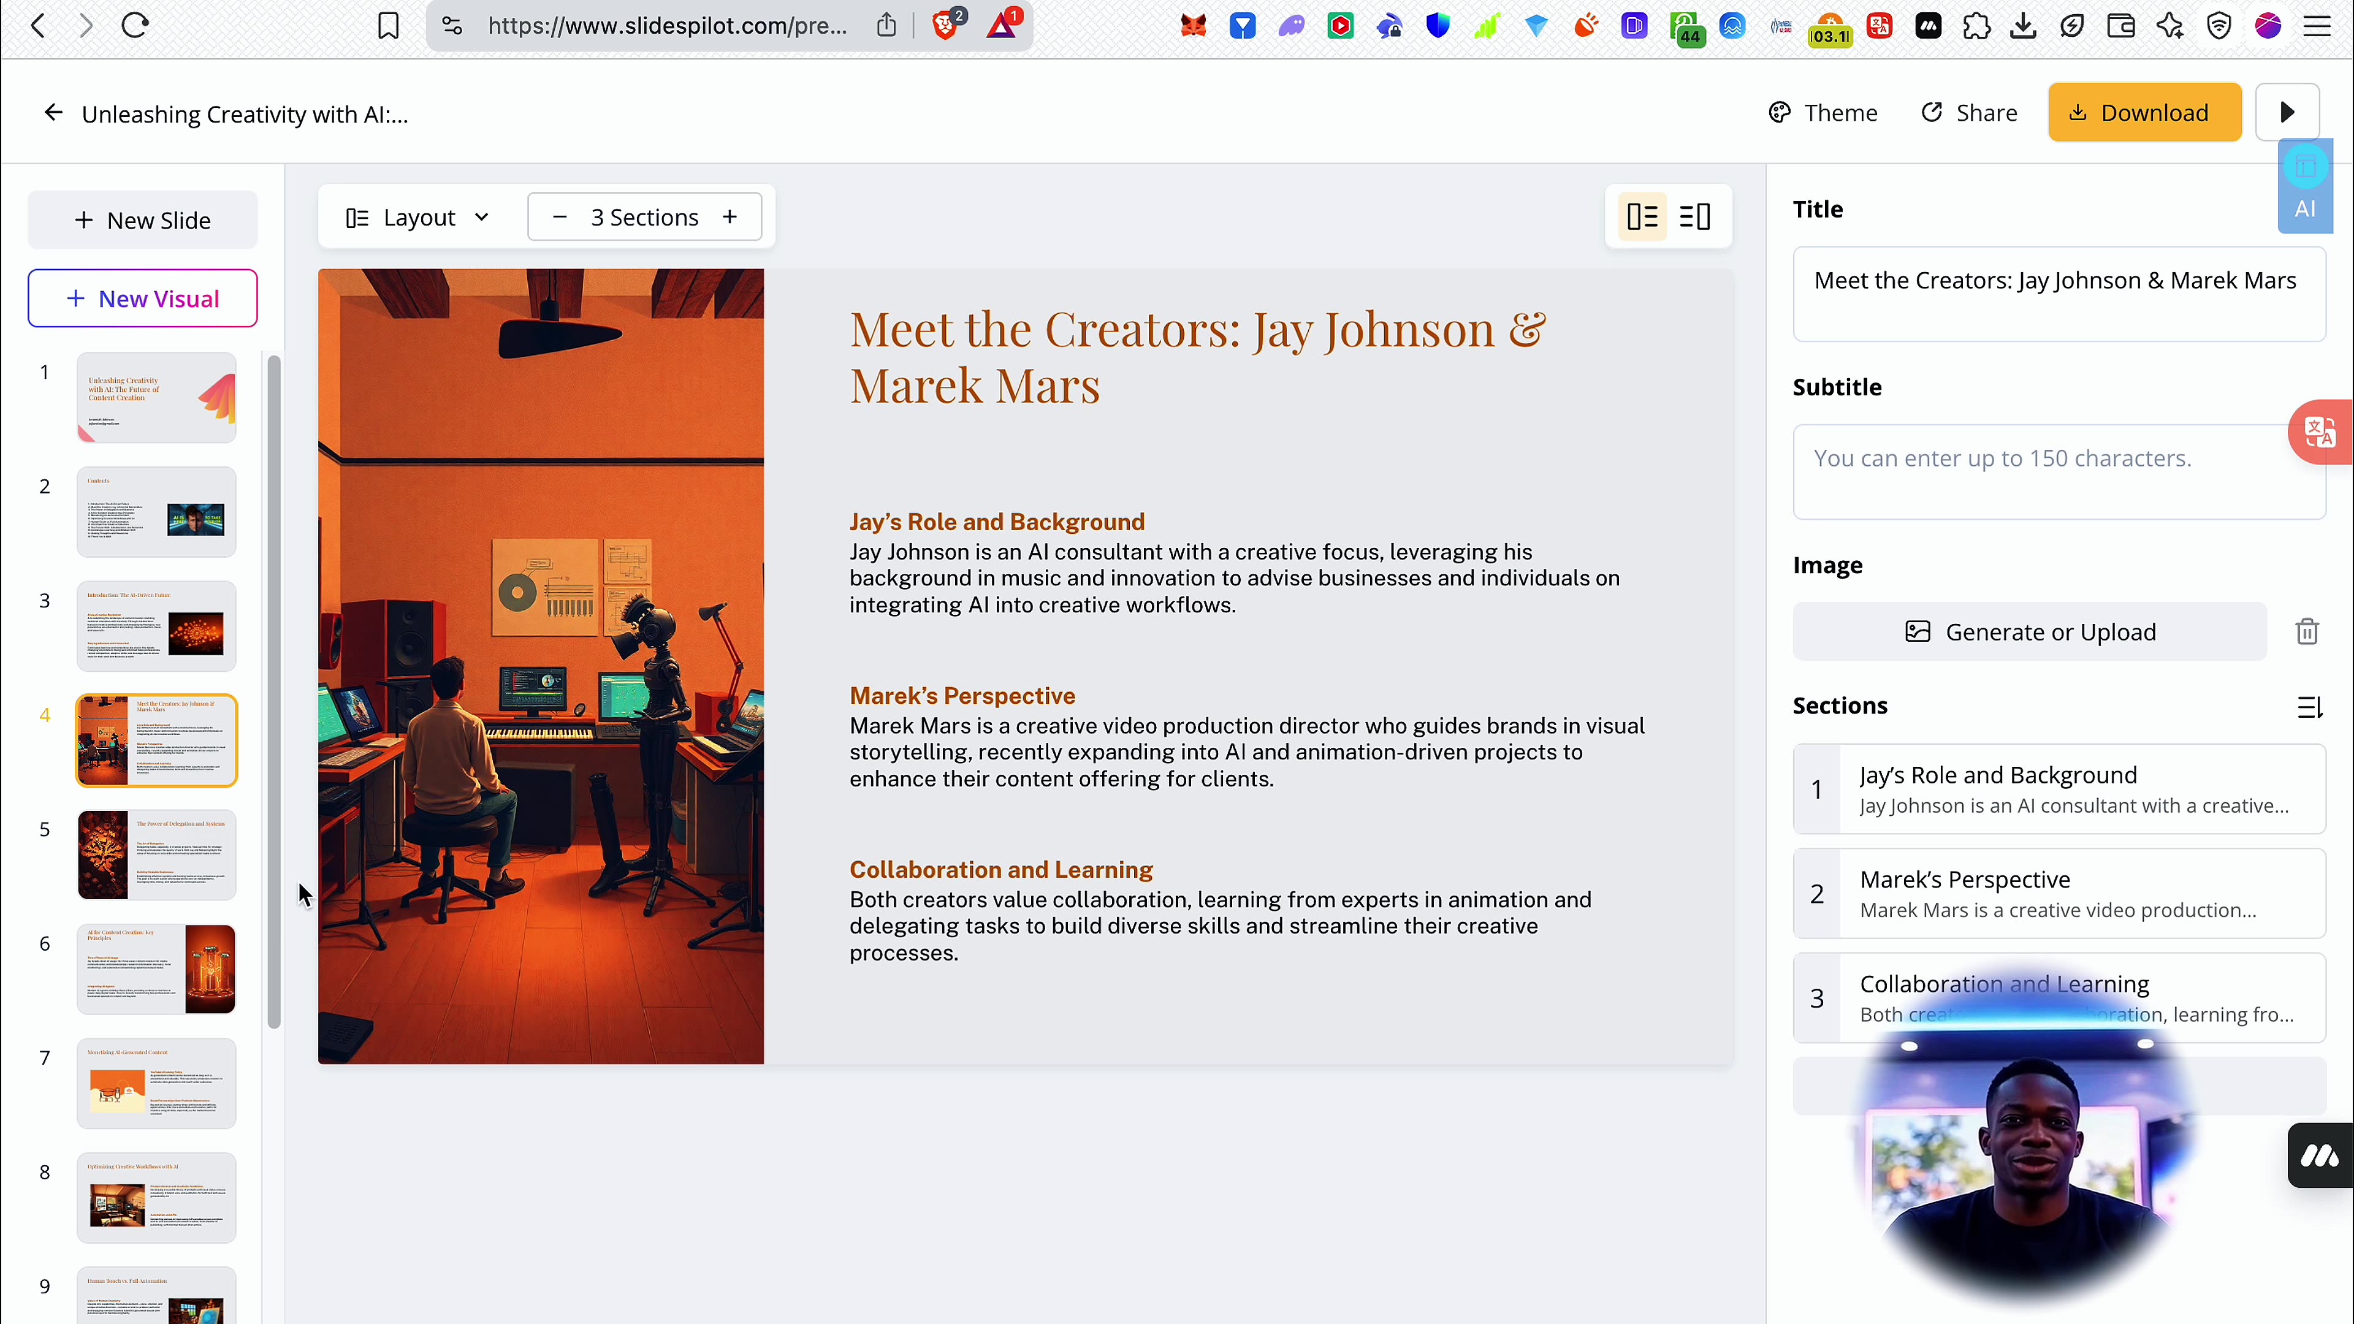Viewport: 2354px width, 1324px height.
Task: Start the presentation with the play button
Action: click(2287, 112)
